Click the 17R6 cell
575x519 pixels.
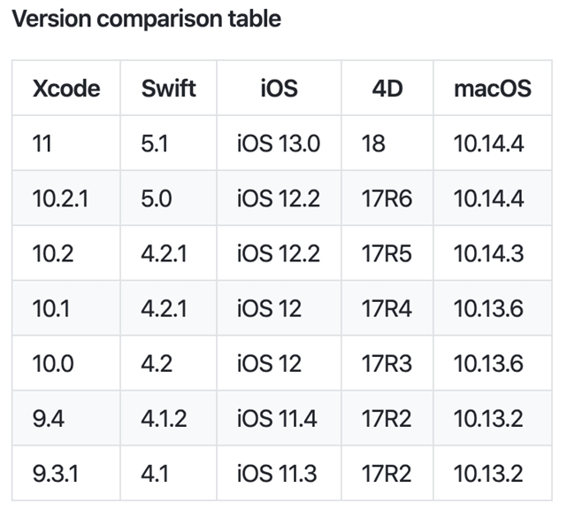tap(387, 199)
